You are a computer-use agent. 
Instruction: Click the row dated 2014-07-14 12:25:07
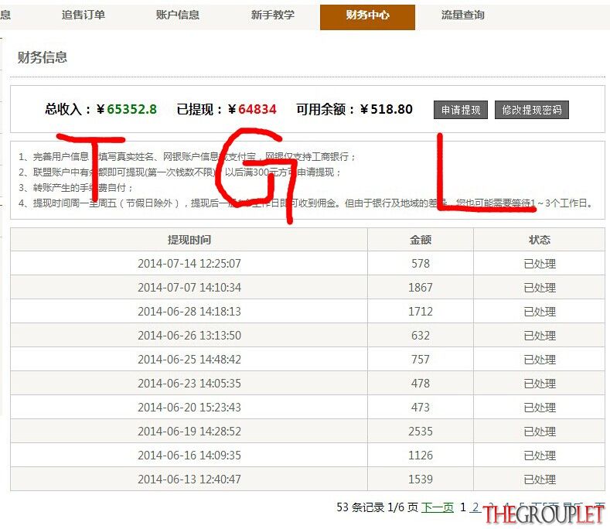tap(308, 264)
